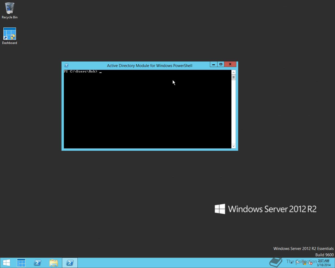Open the Recycle Bin desktop icon
The height and width of the screenshot is (268, 335).
[x=10, y=11]
